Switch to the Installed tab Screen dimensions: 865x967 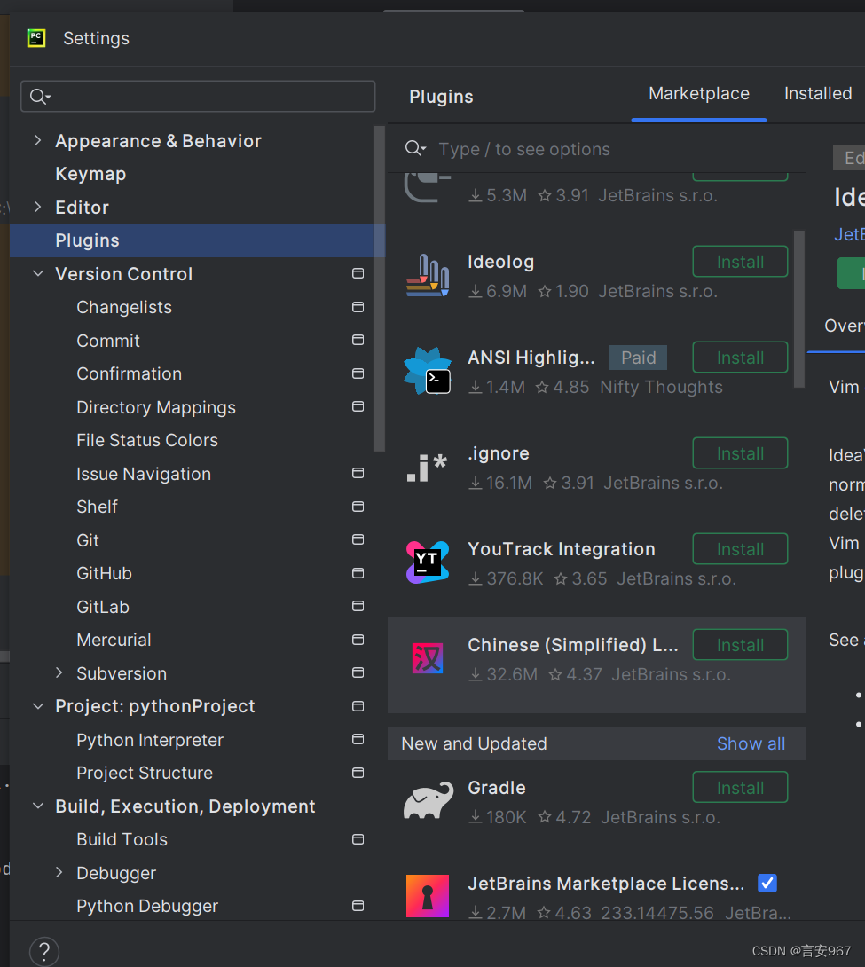pos(818,94)
